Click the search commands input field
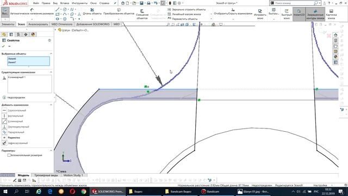This screenshot has height=196, width=348. 294,3
